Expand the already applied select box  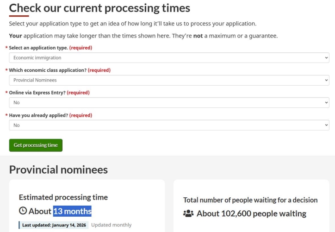tap(169, 125)
